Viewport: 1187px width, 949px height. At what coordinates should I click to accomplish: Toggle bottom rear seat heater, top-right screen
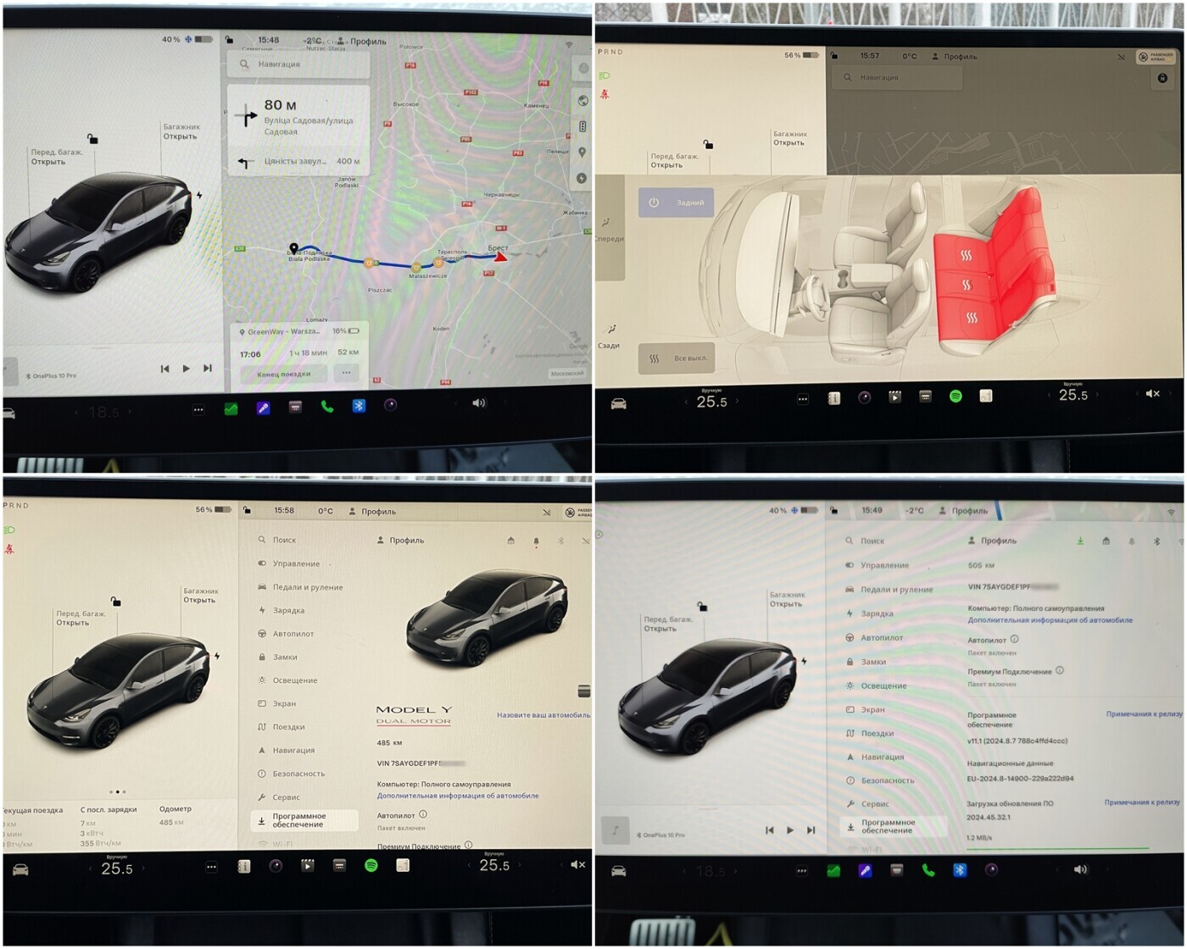pyautogui.click(x=972, y=318)
